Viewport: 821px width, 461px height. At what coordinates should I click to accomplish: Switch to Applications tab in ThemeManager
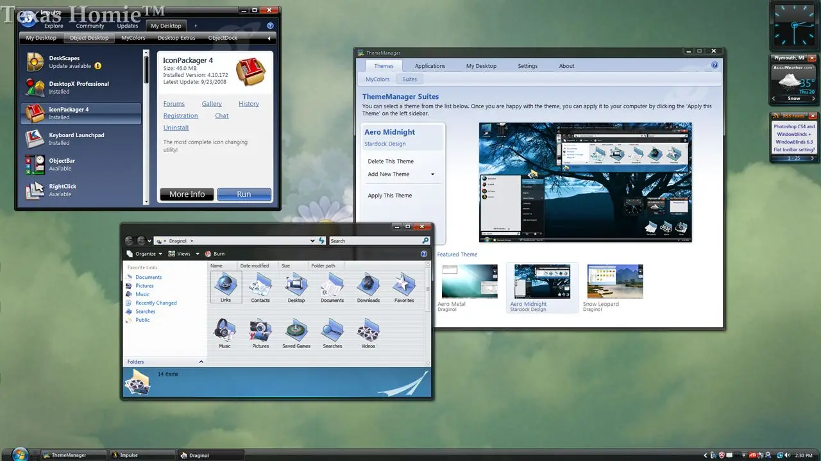430,66
